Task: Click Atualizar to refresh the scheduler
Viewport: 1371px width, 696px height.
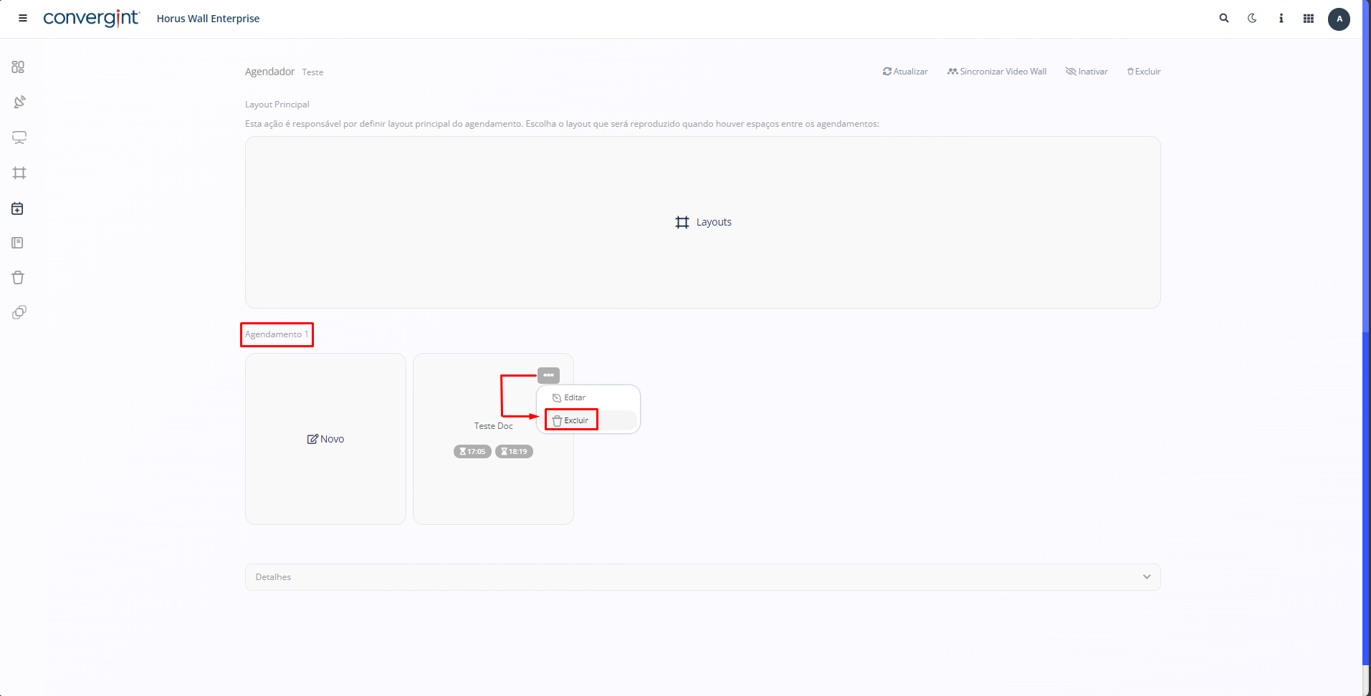Action: tap(905, 72)
